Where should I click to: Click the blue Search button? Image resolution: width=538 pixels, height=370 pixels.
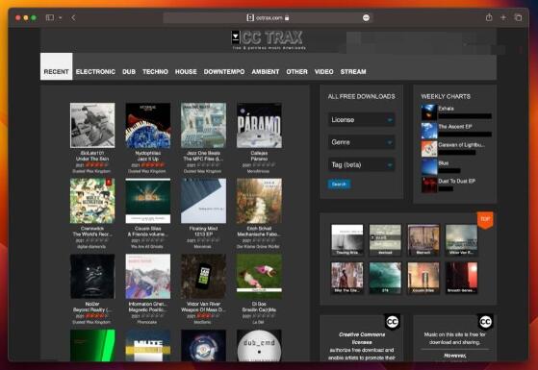[339, 184]
